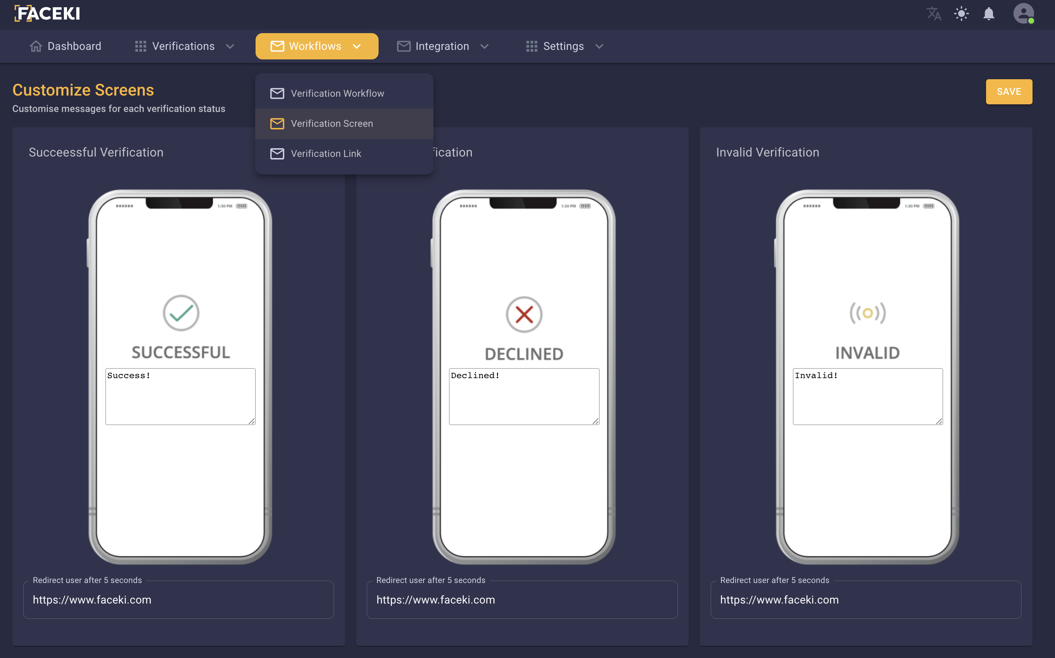Screen dimensions: 1055x658
Task: Click the Integration envelope icon
Action: point(403,46)
